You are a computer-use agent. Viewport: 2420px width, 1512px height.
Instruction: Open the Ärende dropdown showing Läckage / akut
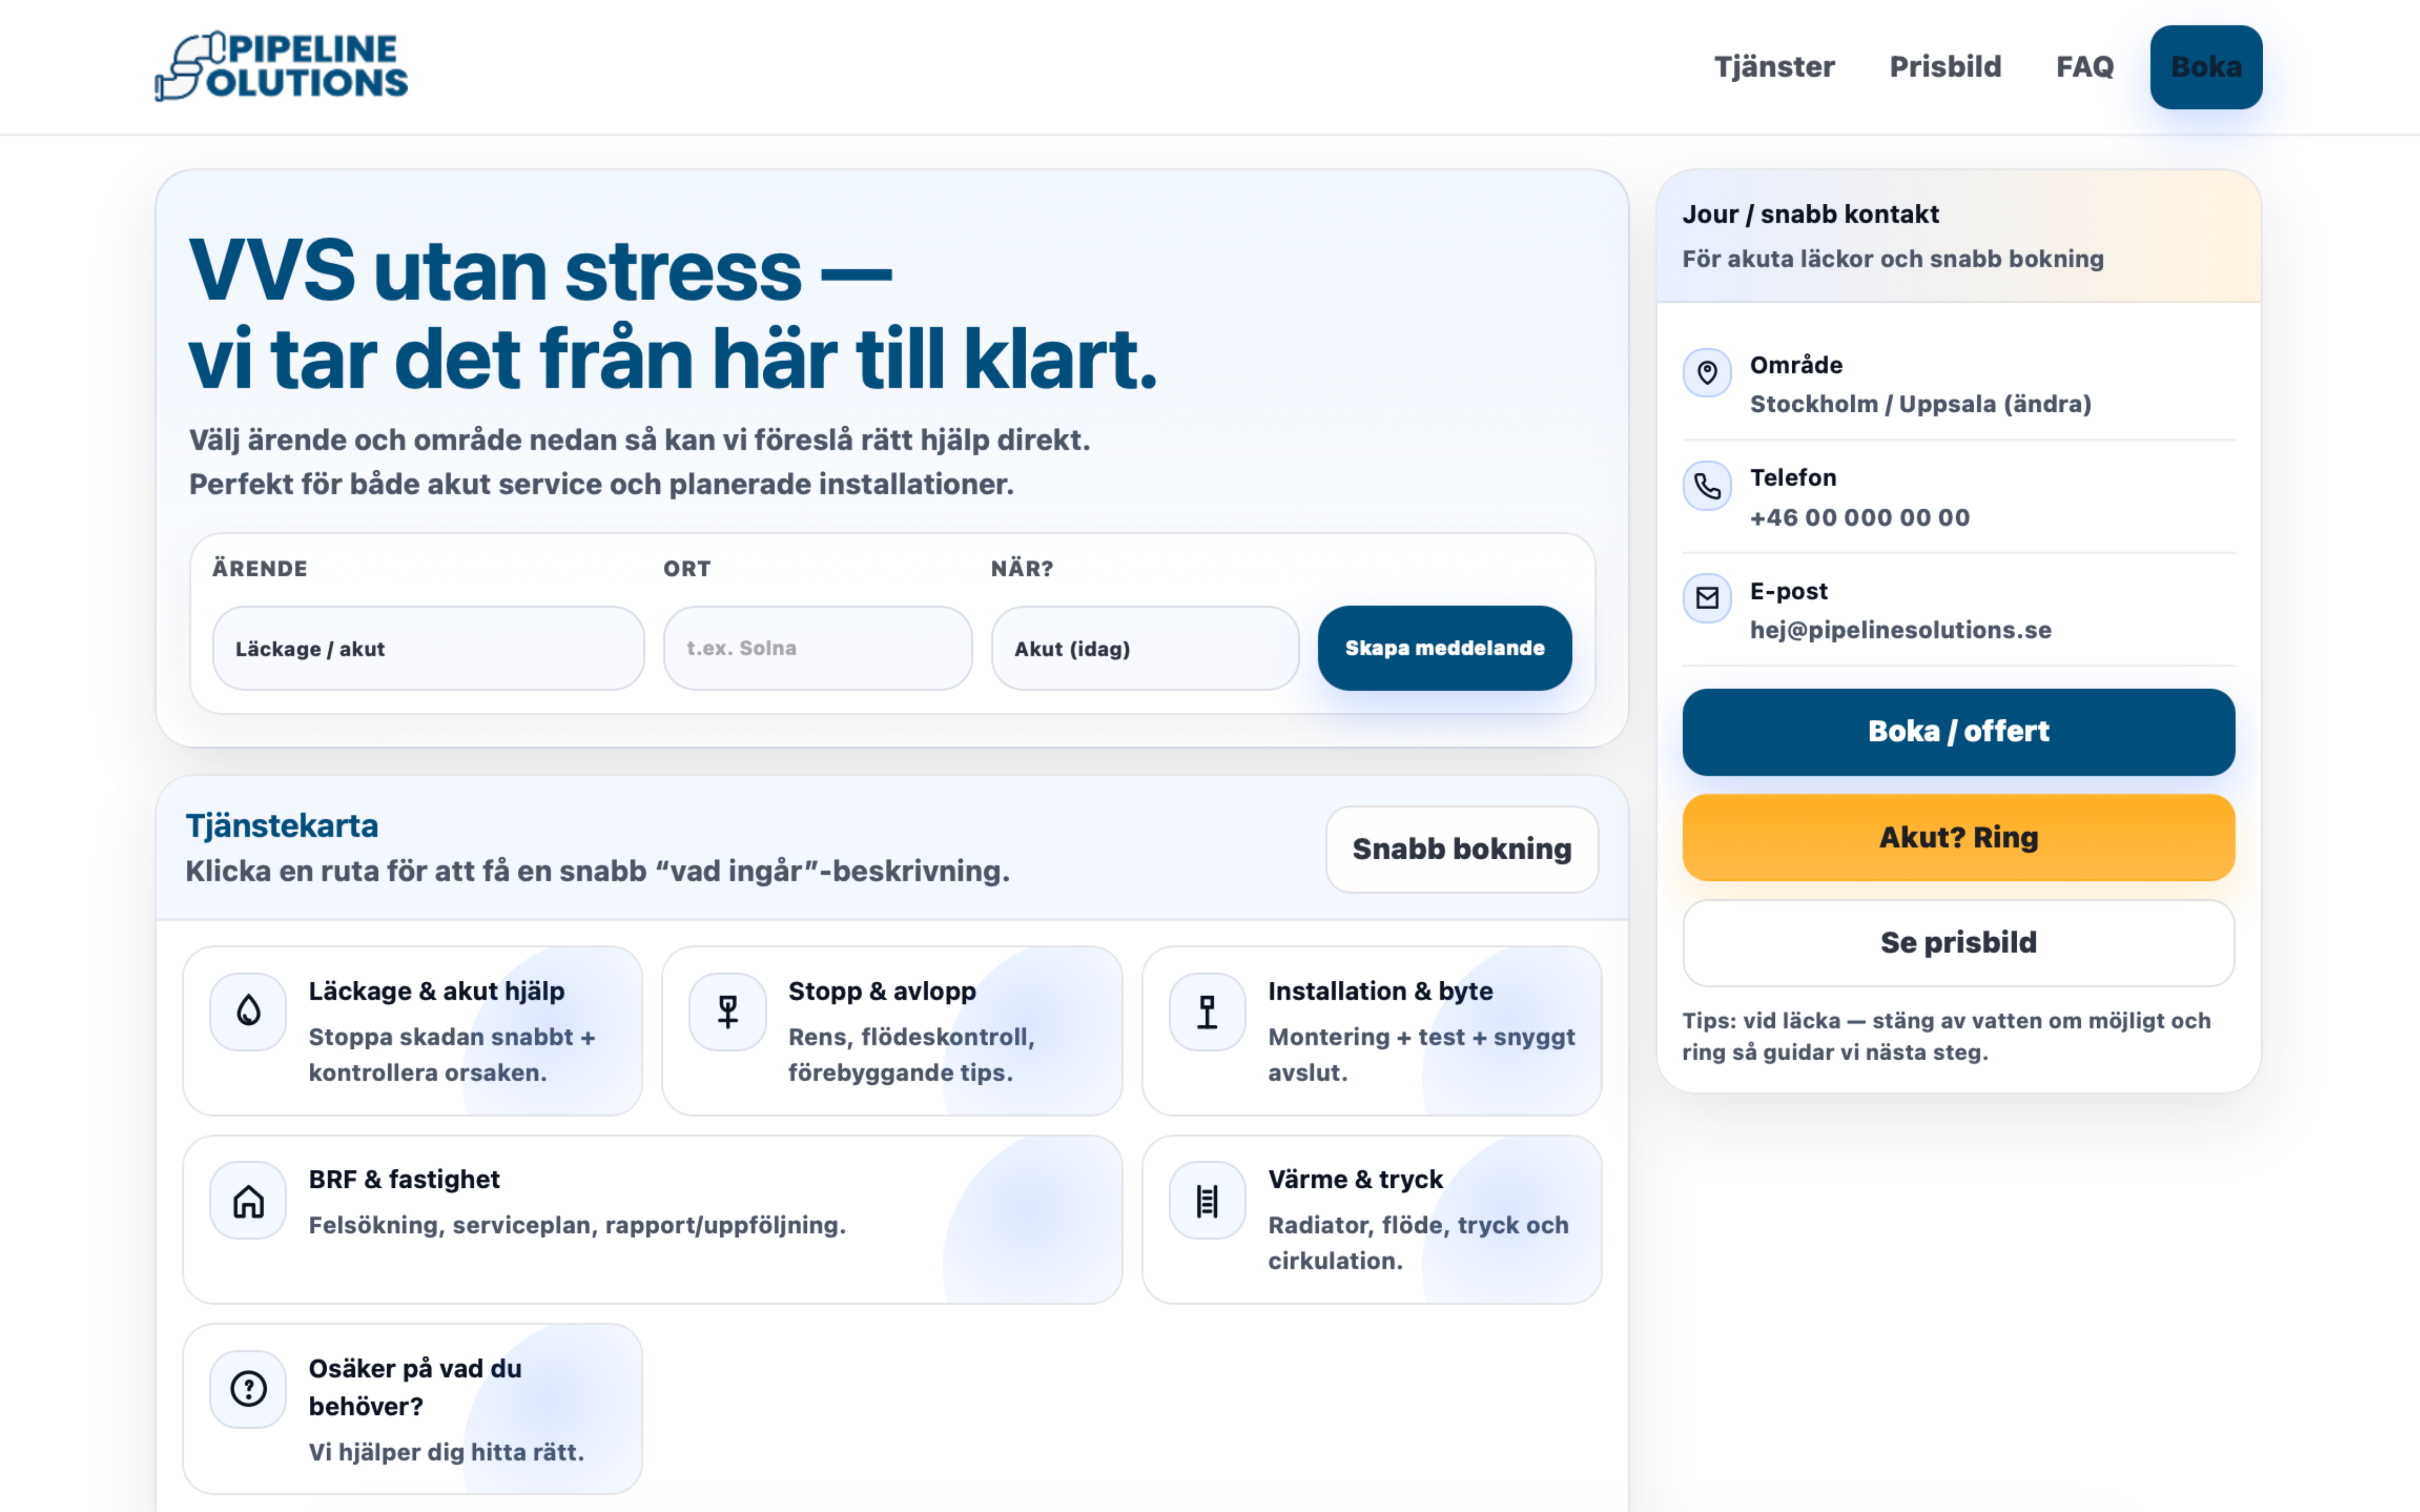click(428, 648)
